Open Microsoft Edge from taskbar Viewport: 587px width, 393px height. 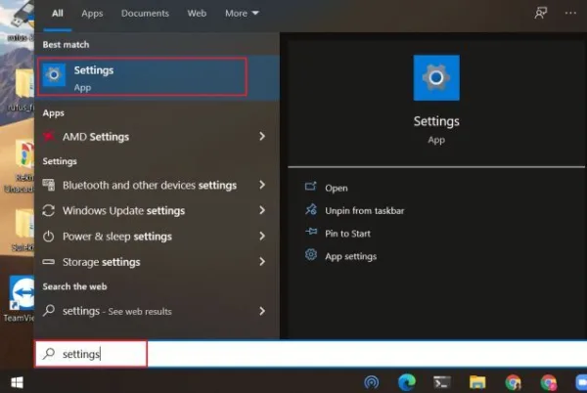tap(407, 382)
